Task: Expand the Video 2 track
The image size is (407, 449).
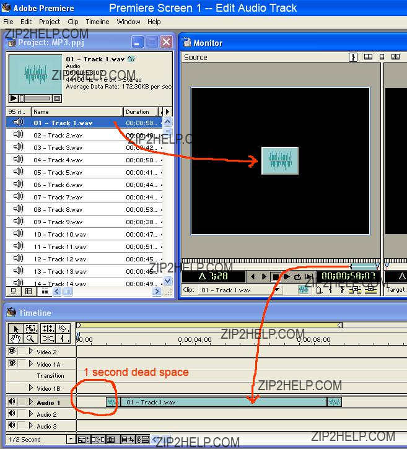Action: coord(31,351)
